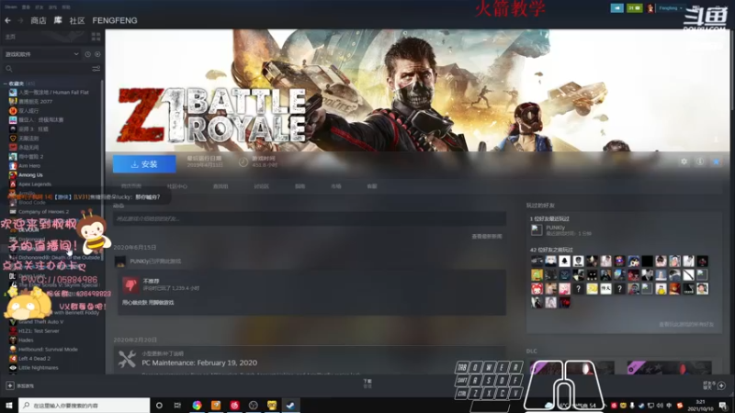This screenshot has width=735, height=413.
Task: Click the 查看最新新闻 latest news link
Action: [487, 237]
